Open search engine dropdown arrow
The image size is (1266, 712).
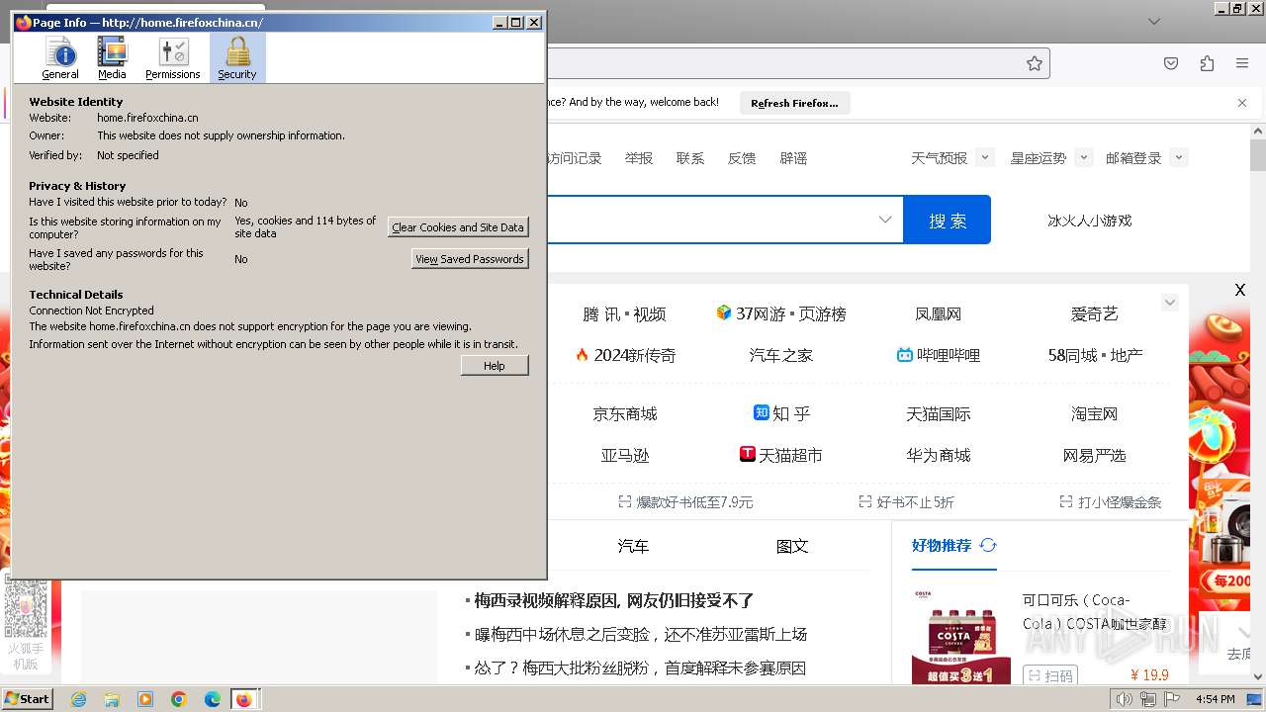[x=885, y=220]
